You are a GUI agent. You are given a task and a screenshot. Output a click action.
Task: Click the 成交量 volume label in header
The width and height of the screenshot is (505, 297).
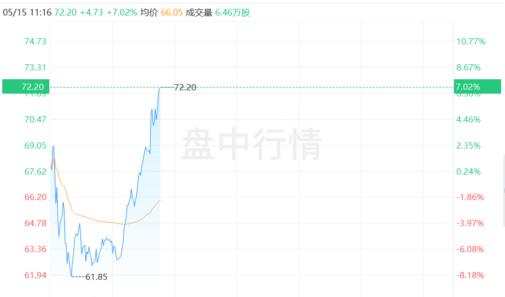(x=199, y=13)
